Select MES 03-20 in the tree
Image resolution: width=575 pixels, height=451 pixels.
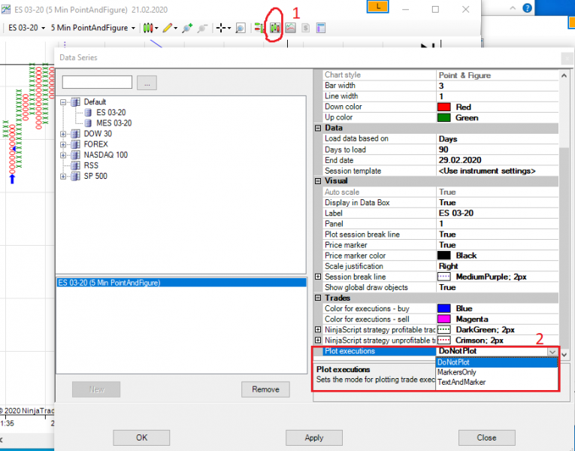[x=113, y=123]
